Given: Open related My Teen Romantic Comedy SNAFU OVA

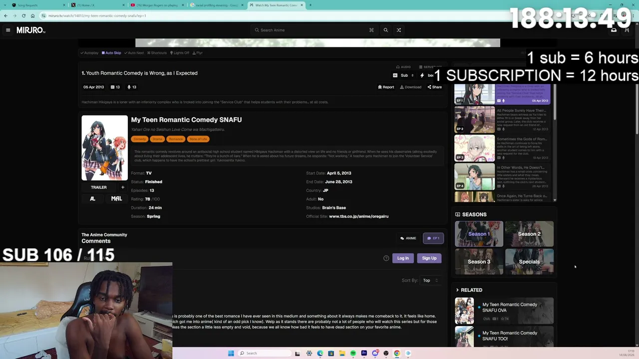Looking at the screenshot, I should coord(504,311).
